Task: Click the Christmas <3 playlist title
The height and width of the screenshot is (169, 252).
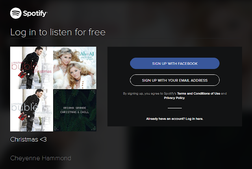Action: point(28,140)
